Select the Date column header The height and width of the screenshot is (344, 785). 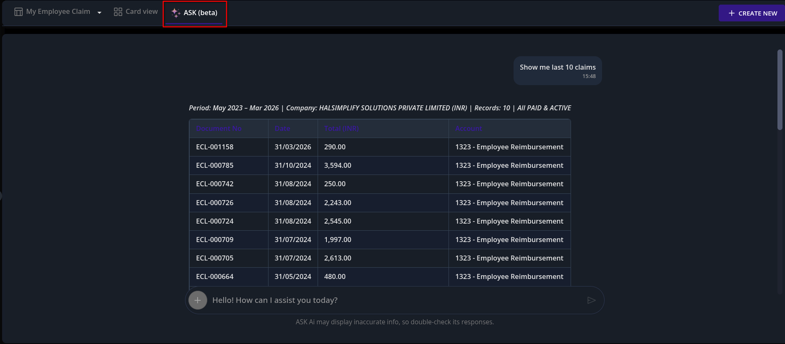(x=282, y=129)
